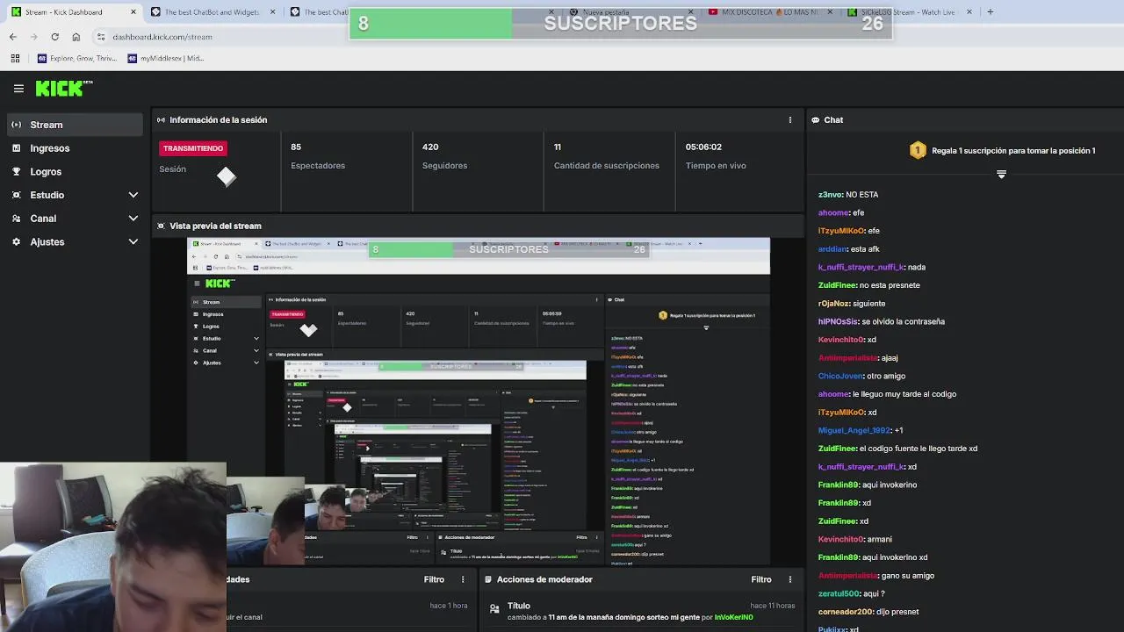Click username ChicoJoven in chat
Viewport: 1124px width, 632px height.
coord(840,376)
